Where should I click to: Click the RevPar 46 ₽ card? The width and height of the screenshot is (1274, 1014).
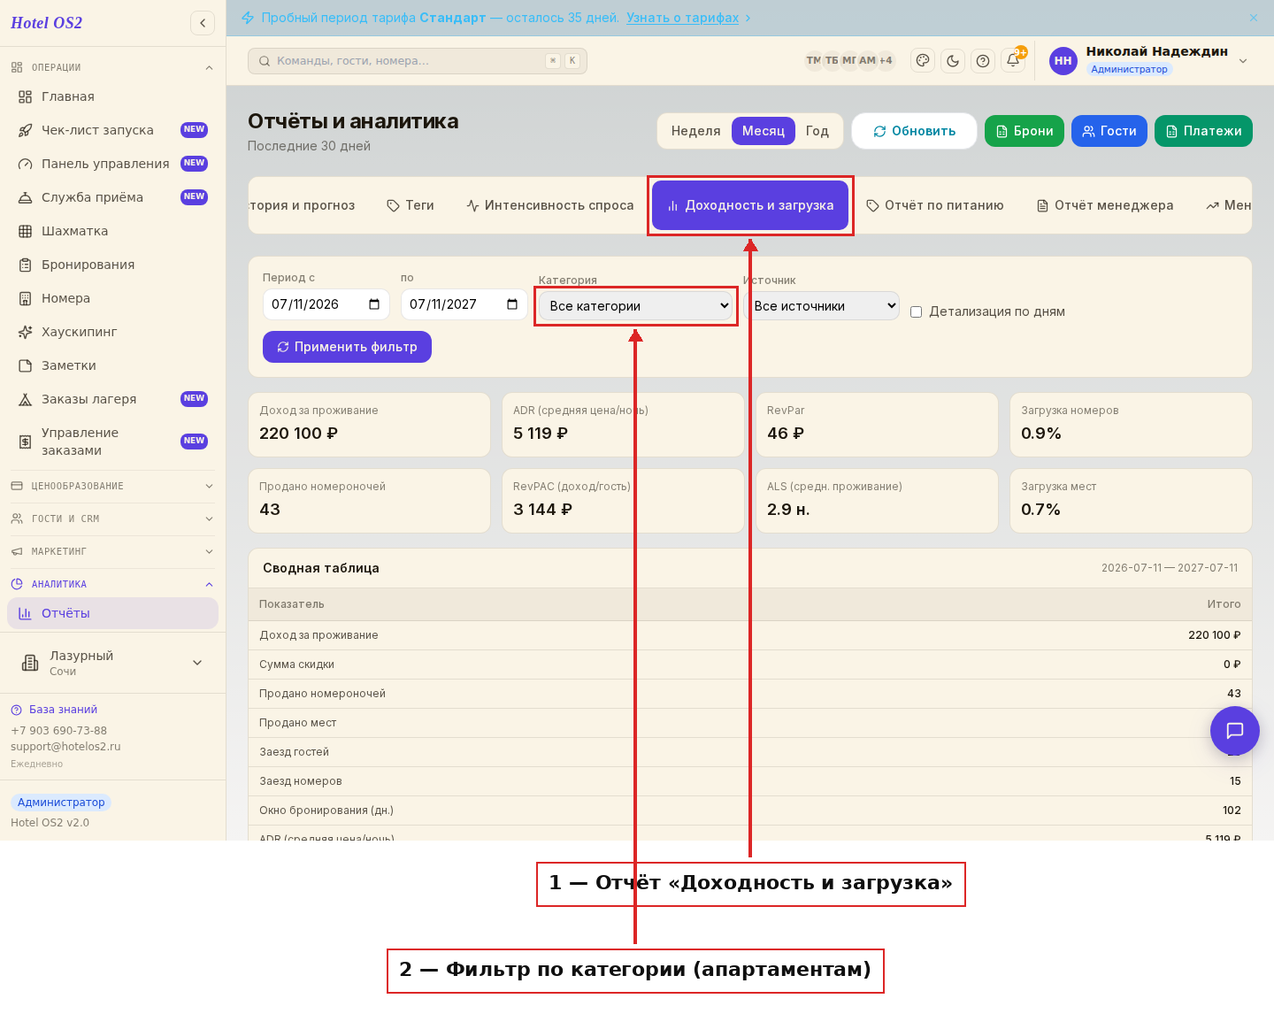coord(877,425)
